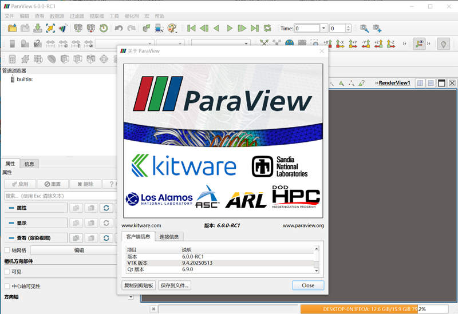Enable the 轴网格 checkbox

click(7, 250)
